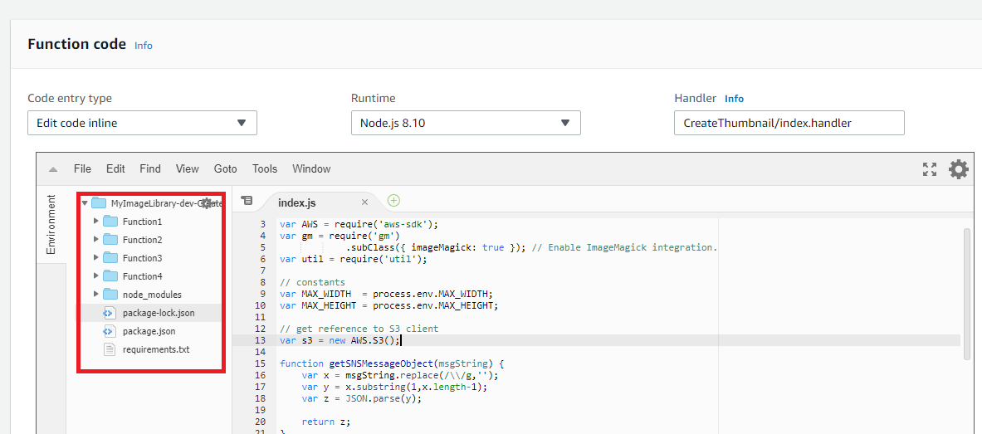Collapse the menu bar with the up arrow

tap(53, 169)
